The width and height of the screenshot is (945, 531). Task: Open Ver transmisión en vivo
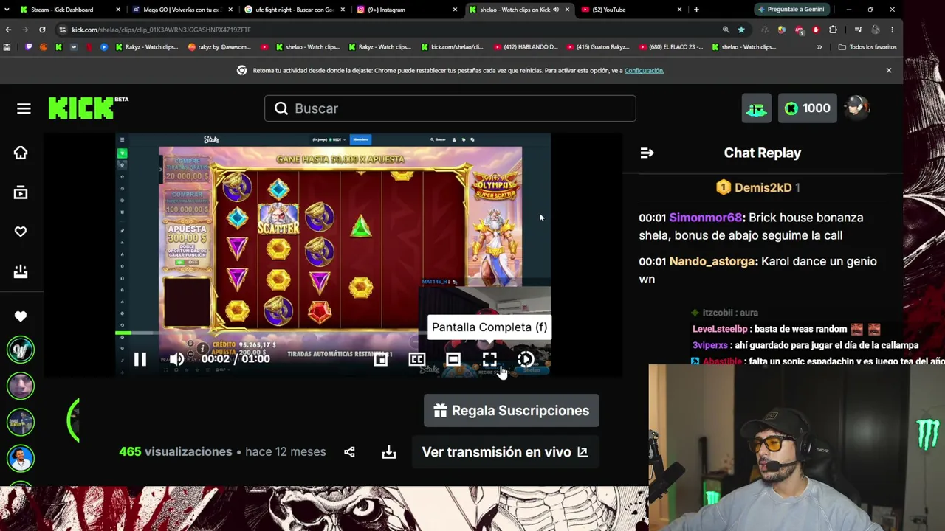[505, 452]
